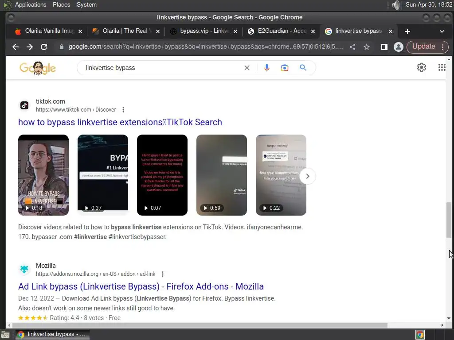Open the System menu
Viewport: 454px width, 340px height.
(x=86, y=4)
